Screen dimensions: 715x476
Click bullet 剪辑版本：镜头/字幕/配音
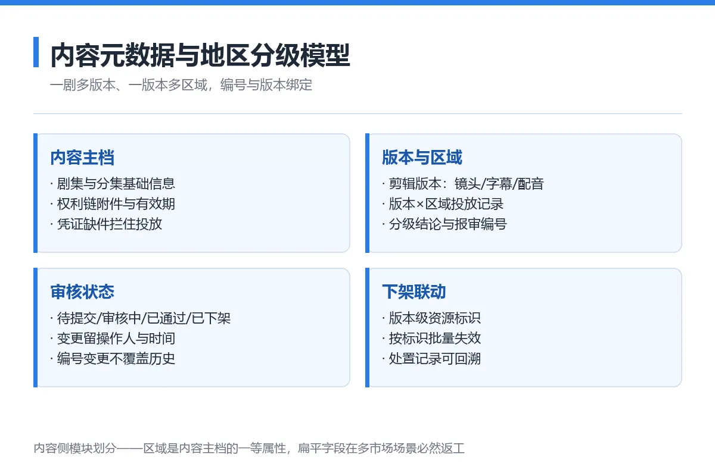463,184
